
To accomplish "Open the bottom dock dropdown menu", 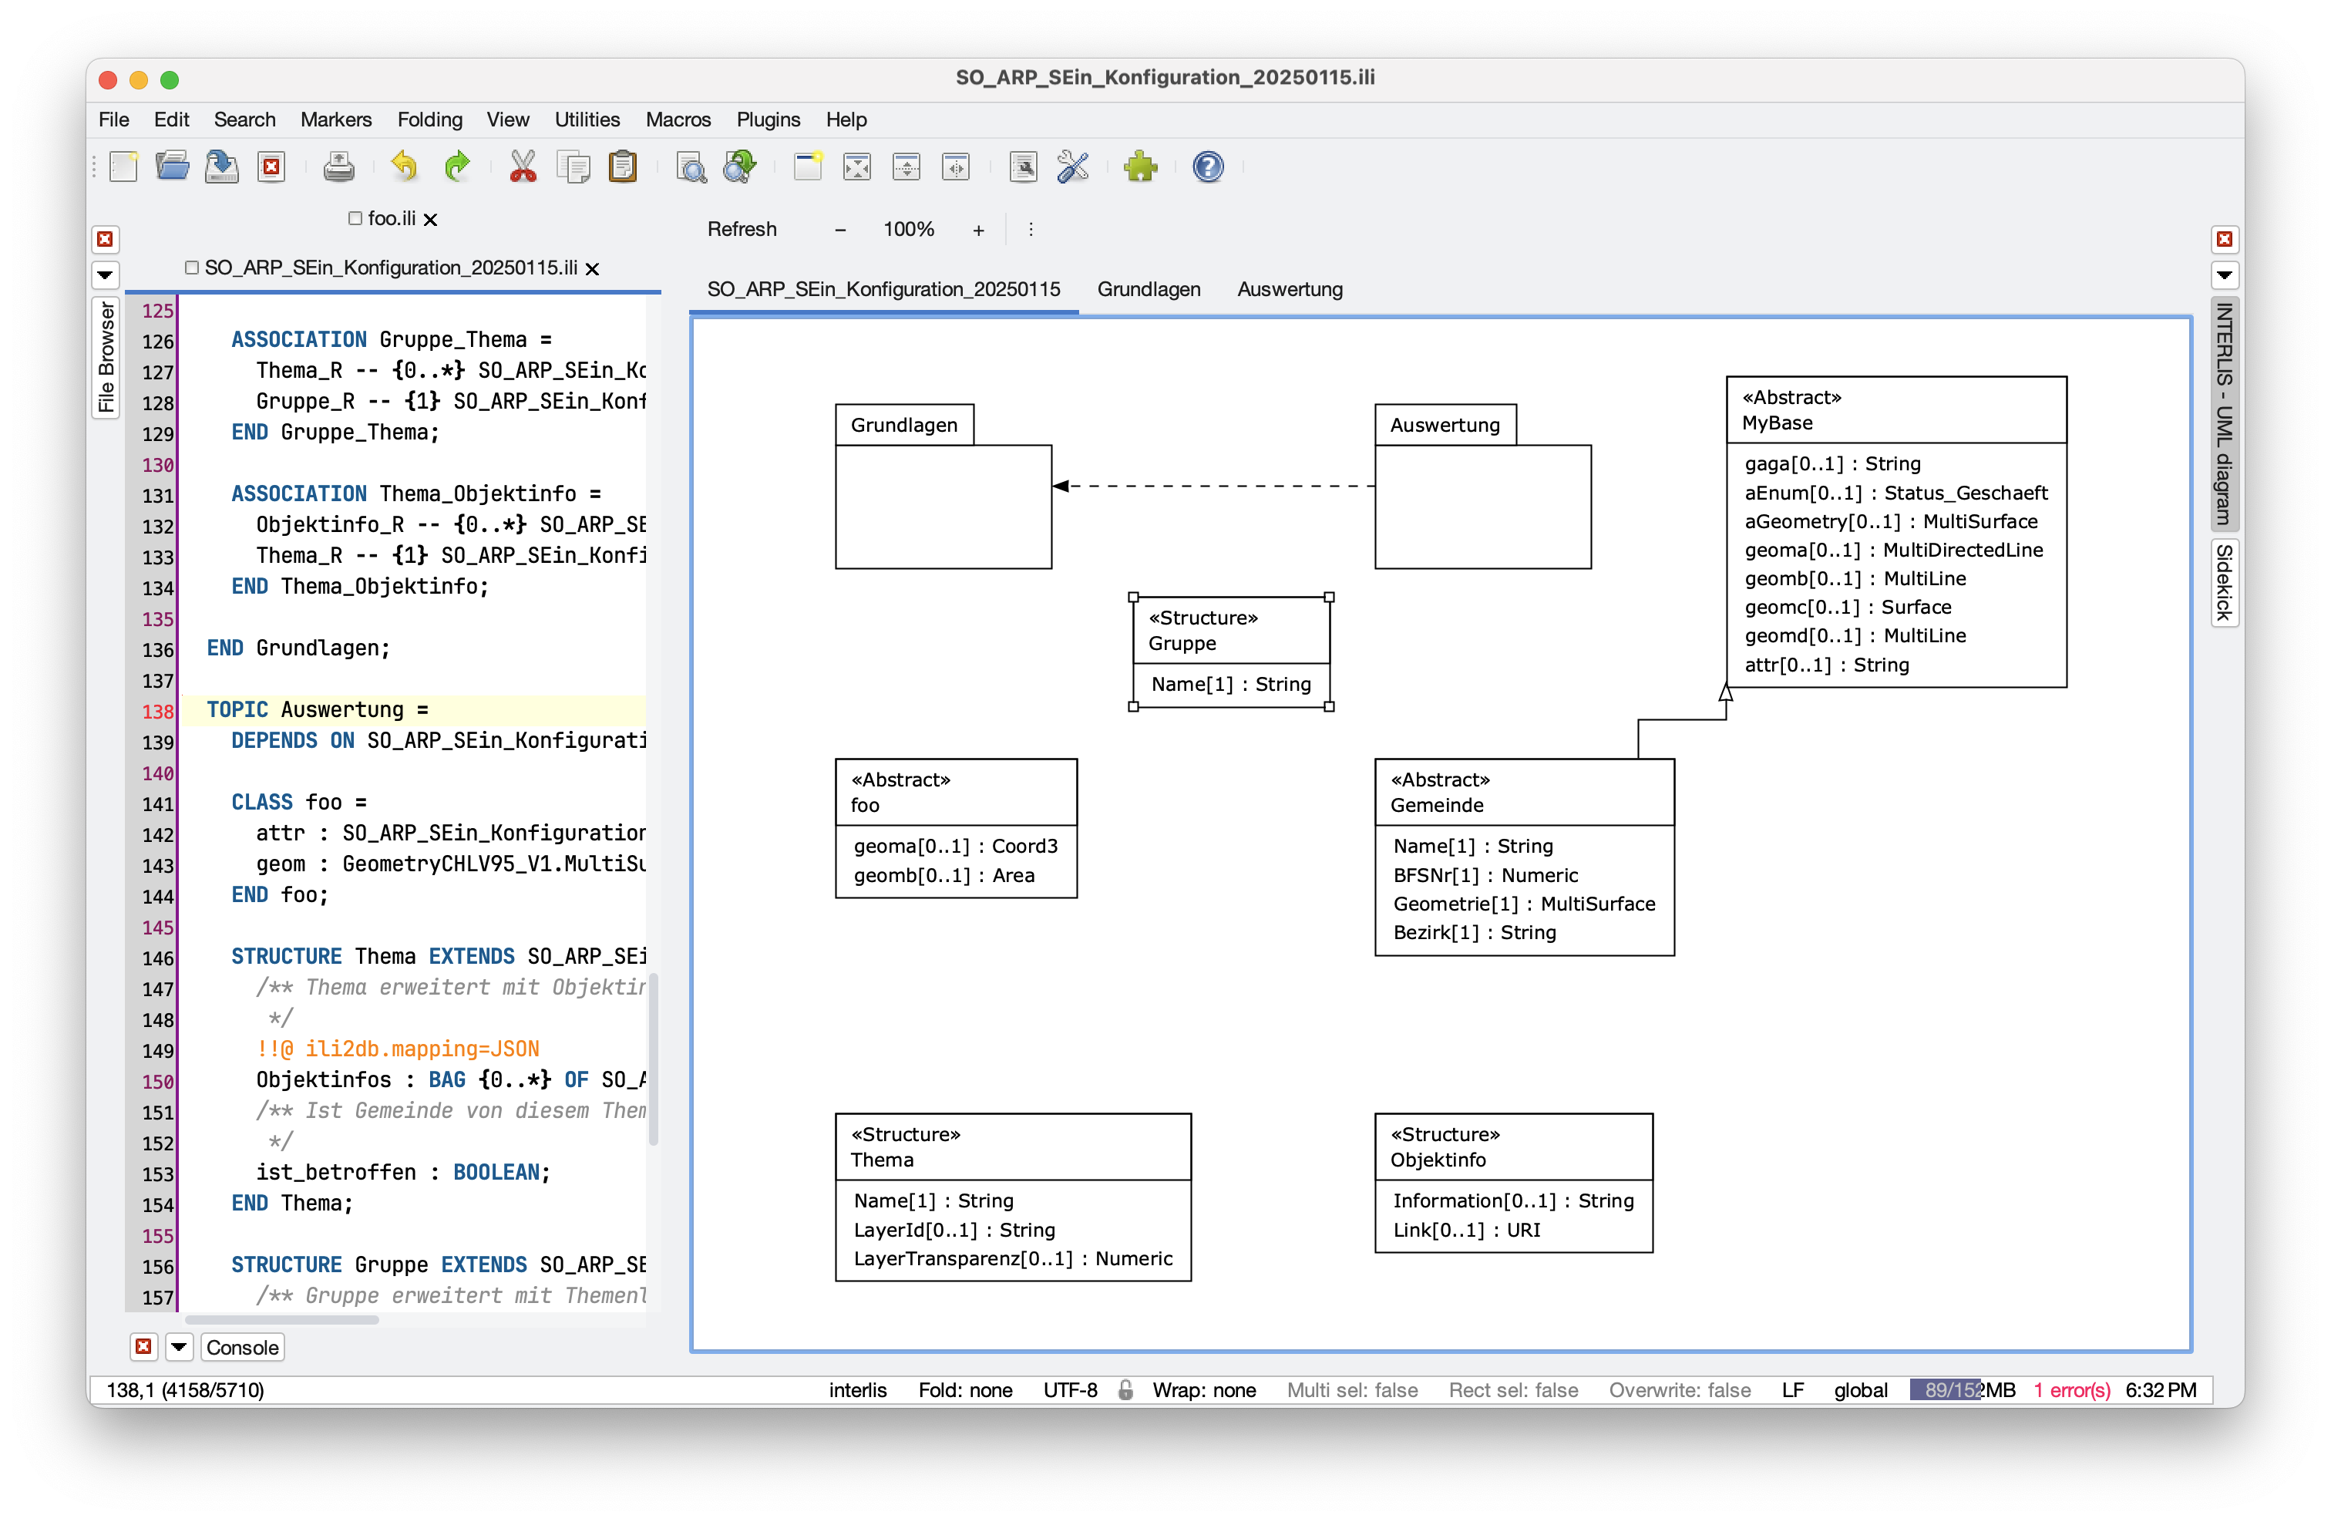I will (x=180, y=1347).
